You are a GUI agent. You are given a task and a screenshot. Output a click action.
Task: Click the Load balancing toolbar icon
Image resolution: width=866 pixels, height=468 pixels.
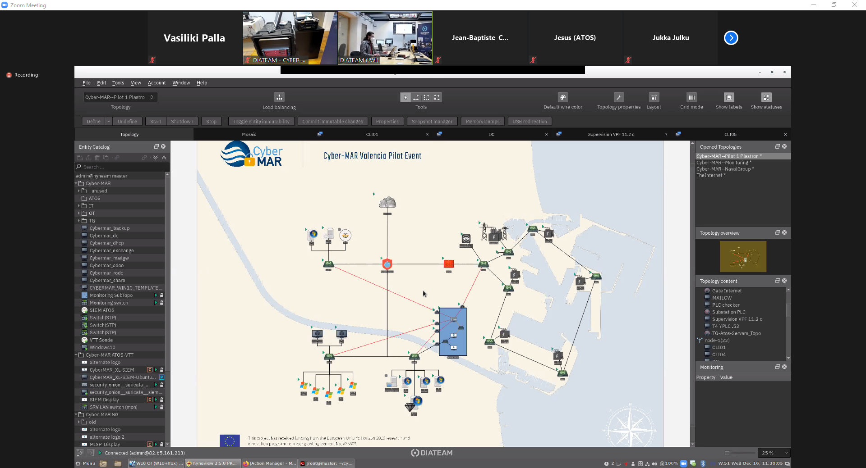pyautogui.click(x=279, y=97)
